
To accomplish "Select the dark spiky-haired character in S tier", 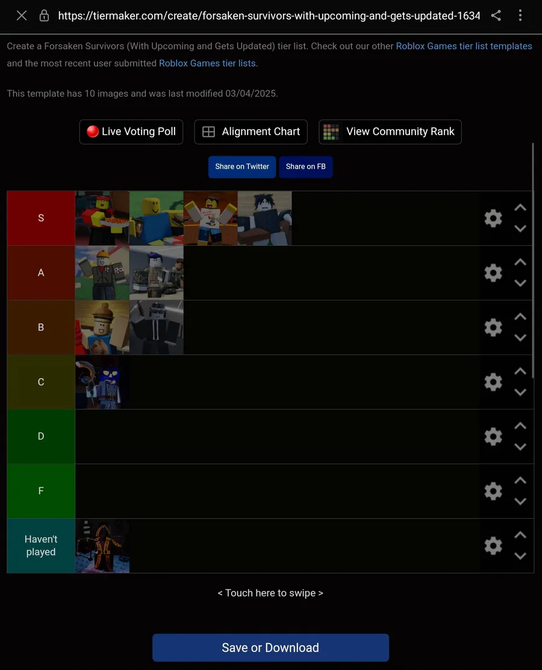I will point(265,218).
